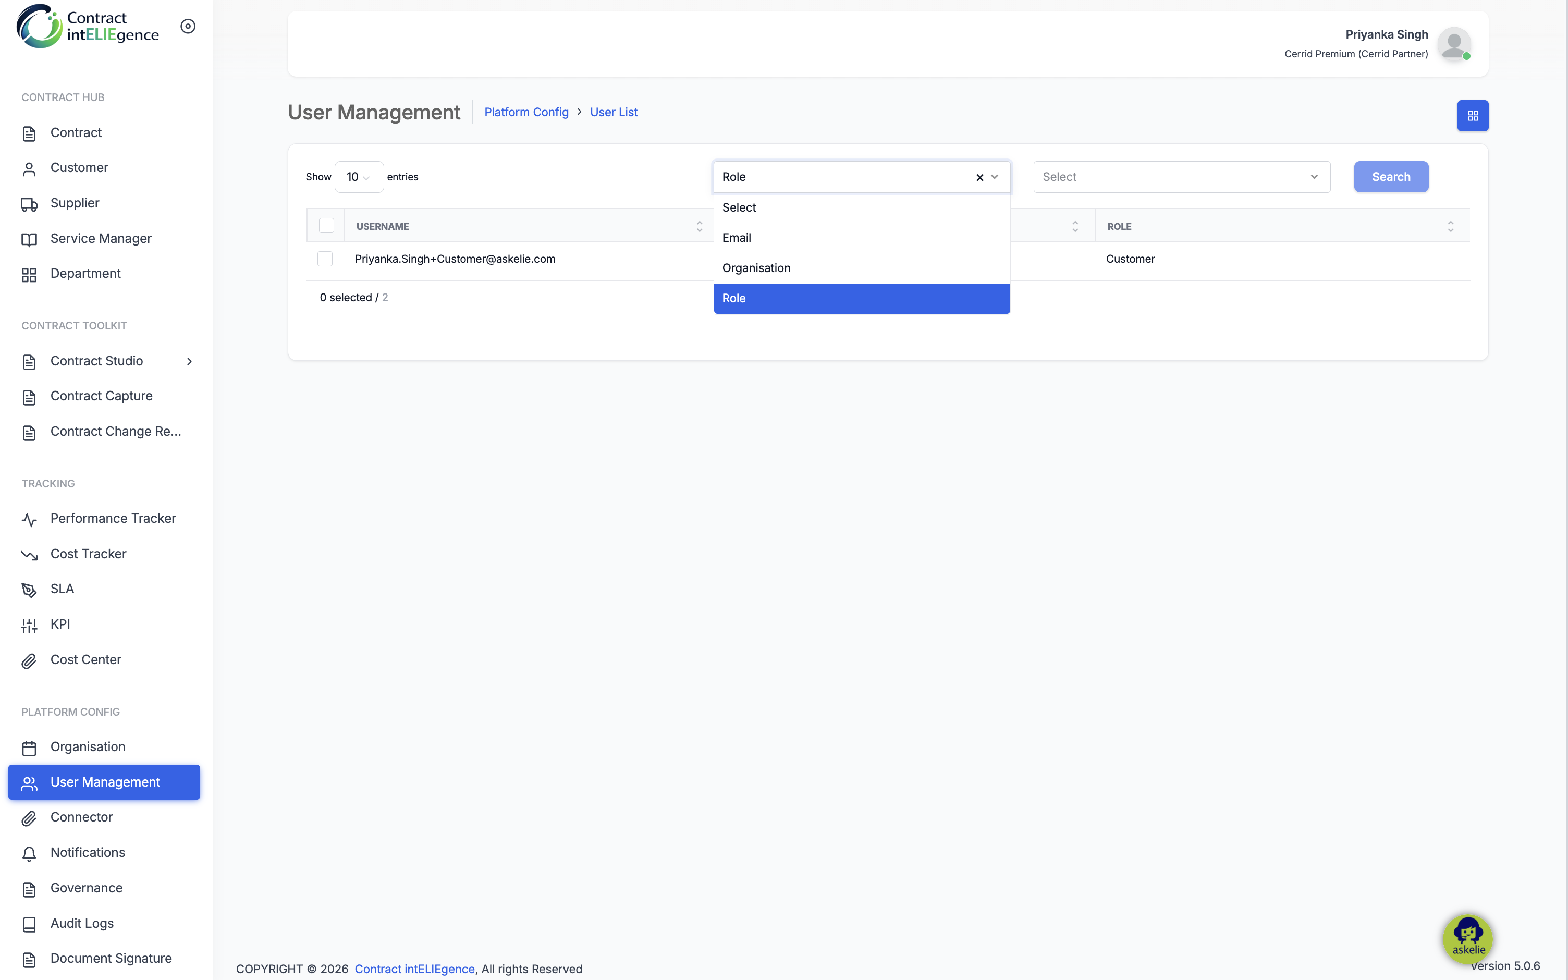Open the Notifications menu item
The width and height of the screenshot is (1568, 980).
(x=104, y=853)
